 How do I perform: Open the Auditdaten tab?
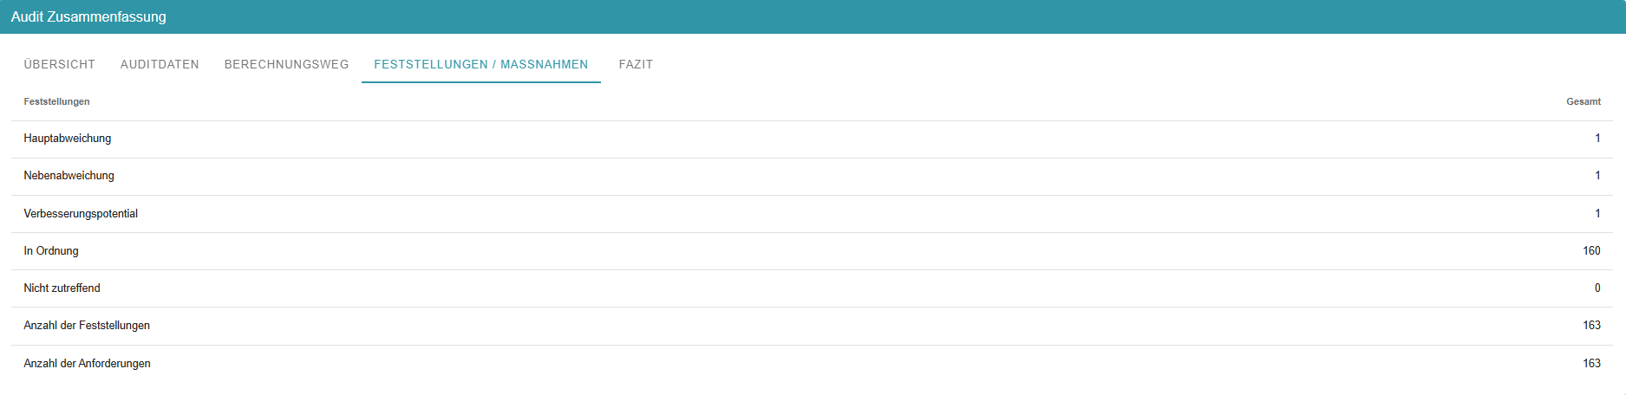pyautogui.click(x=160, y=64)
